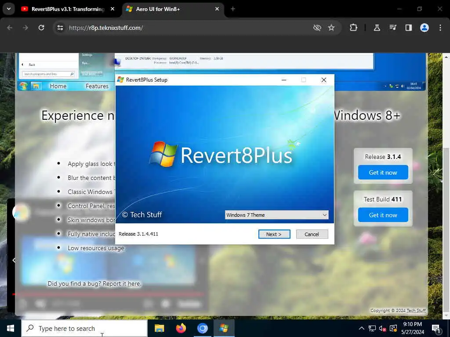Open network status tray icon

pos(372,328)
